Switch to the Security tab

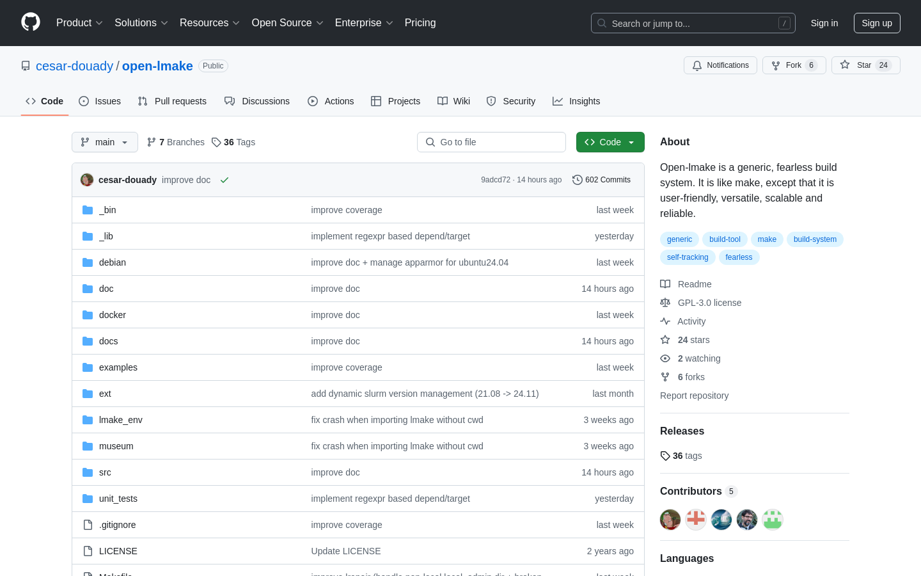[511, 101]
